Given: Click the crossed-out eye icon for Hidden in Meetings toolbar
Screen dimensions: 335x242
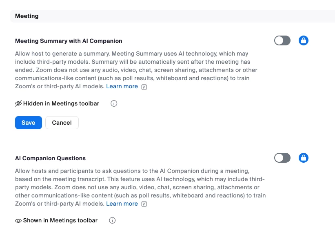Looking at the screenshot, I should click(x=18, y=103).
